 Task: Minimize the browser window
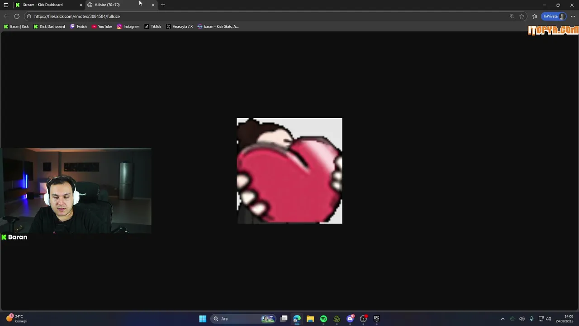coord(544,5)
